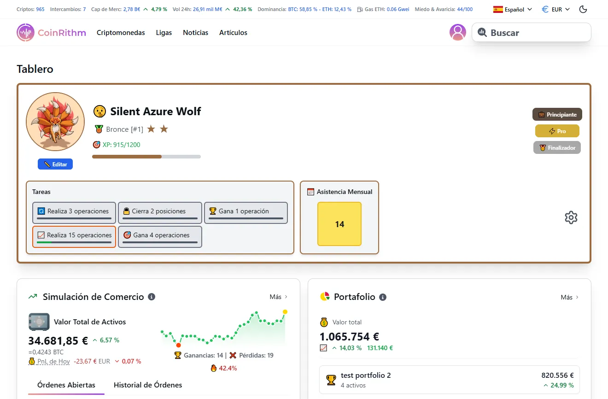Open the Simulación de Comercio info icon
Screen dimensions: 608x399
[152, 297]
